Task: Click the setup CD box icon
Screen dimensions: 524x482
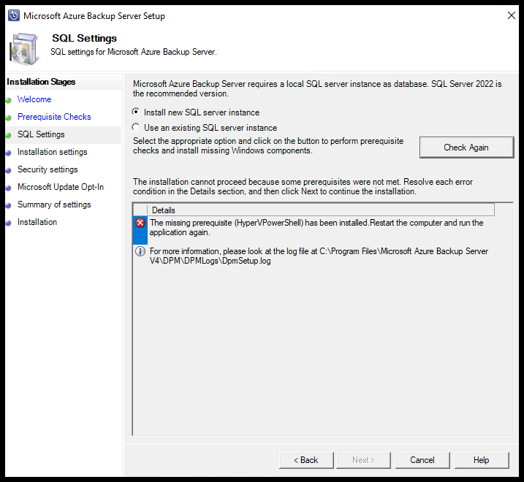Action: click(23, 49)
